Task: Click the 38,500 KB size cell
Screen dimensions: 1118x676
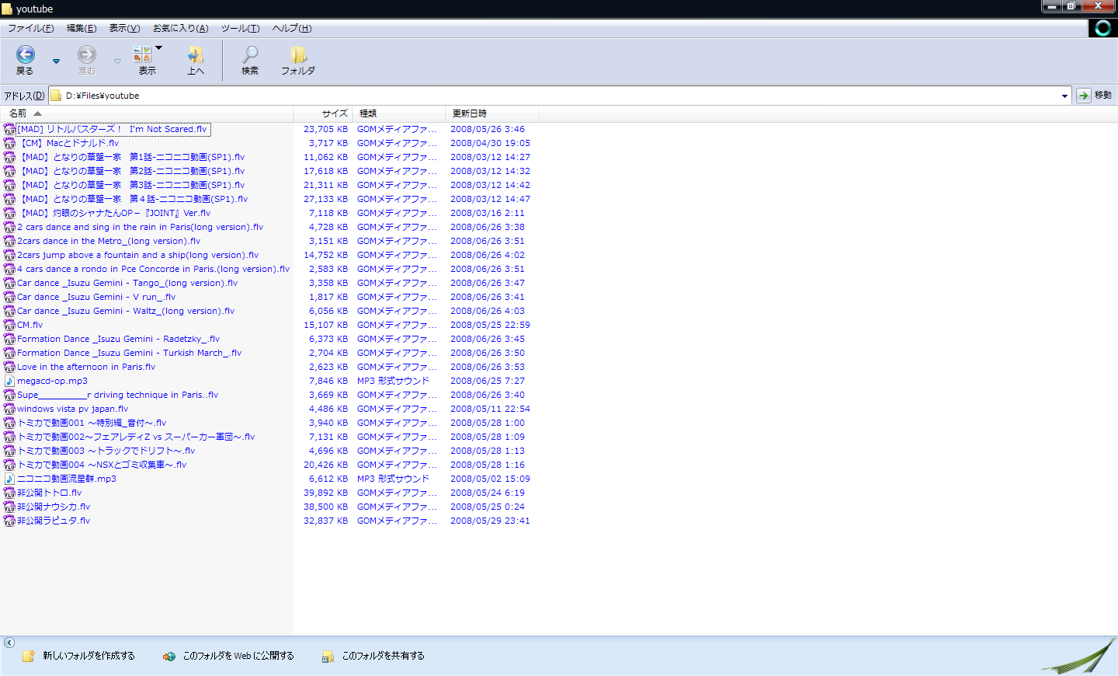Action: 325,507
